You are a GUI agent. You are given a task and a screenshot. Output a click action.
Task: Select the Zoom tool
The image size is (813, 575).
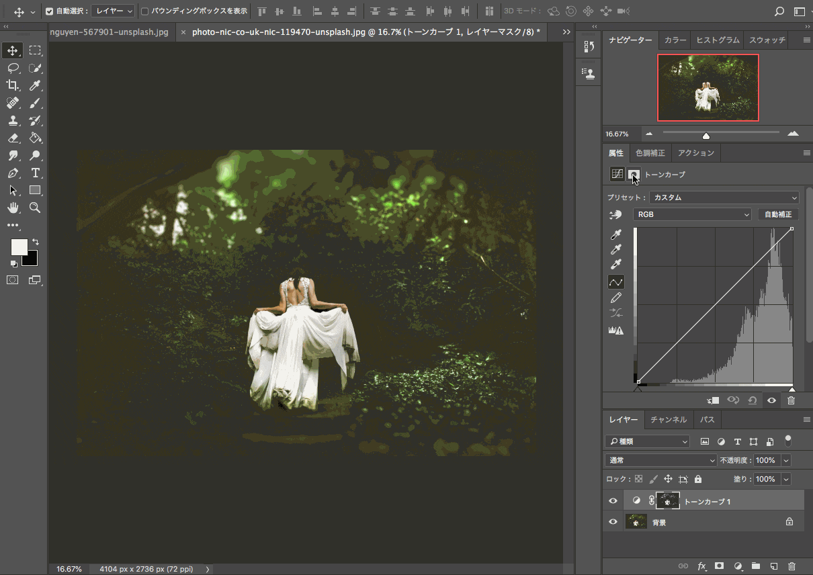(x=35, y=208)
